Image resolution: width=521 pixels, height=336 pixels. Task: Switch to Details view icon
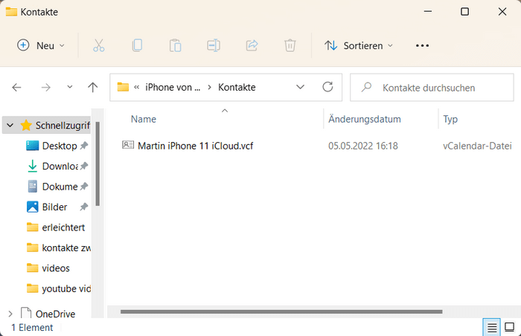[x=492, y=328]
